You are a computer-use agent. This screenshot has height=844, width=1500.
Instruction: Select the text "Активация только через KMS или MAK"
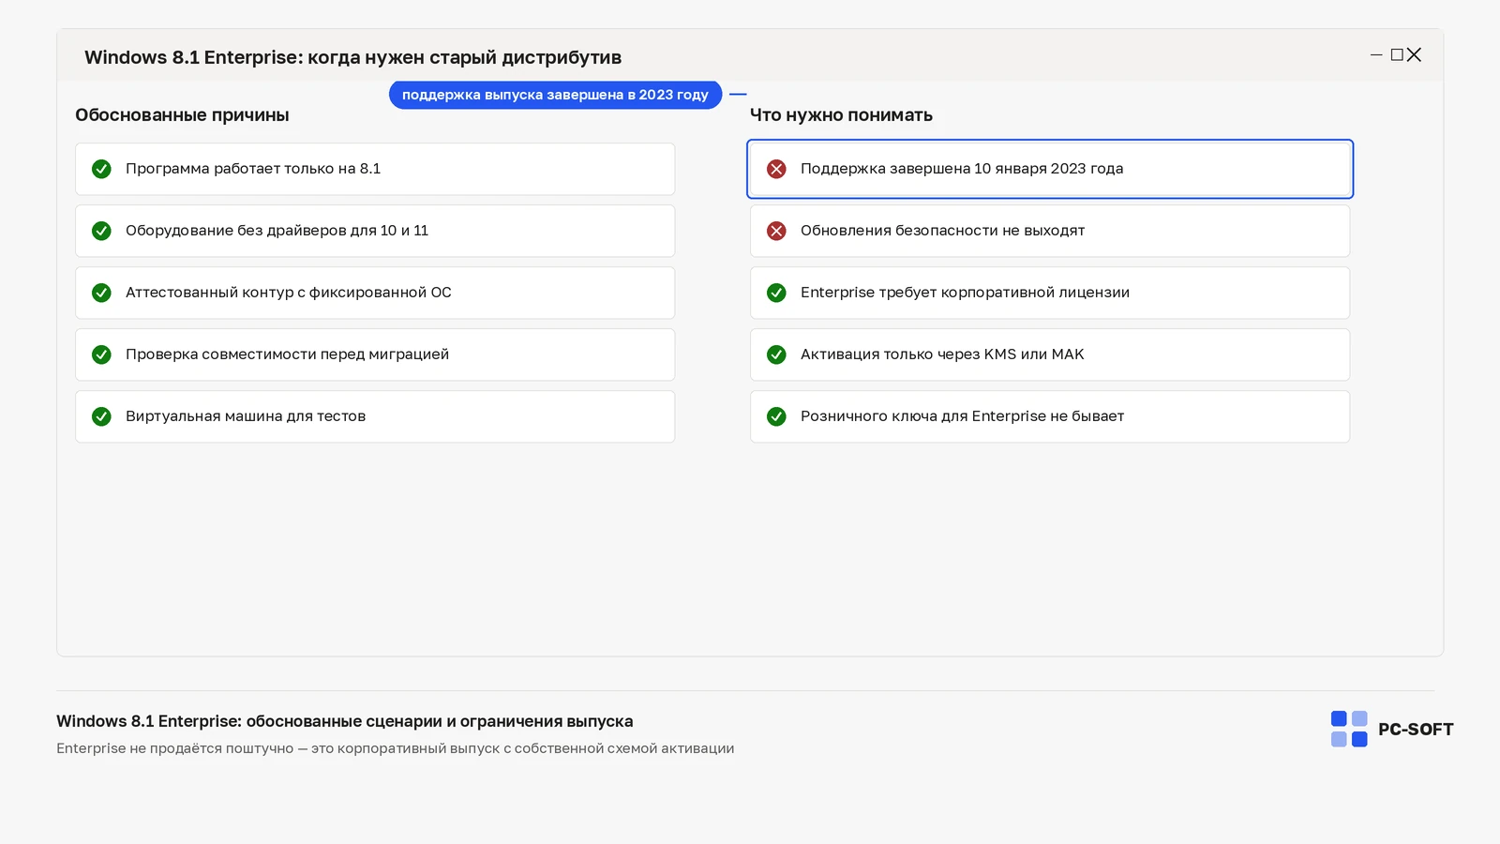tap(942, 354)
